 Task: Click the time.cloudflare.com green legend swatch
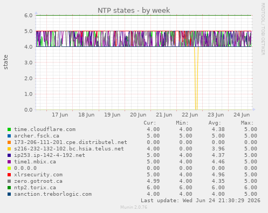9,129
